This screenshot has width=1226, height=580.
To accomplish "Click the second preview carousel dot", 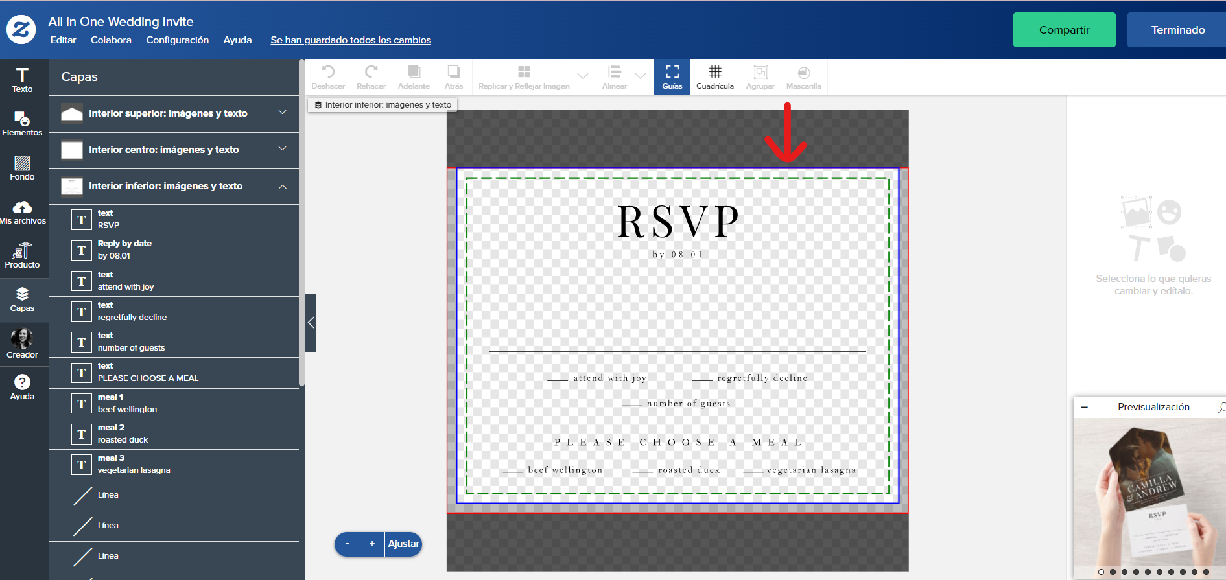I will 1113,572.
